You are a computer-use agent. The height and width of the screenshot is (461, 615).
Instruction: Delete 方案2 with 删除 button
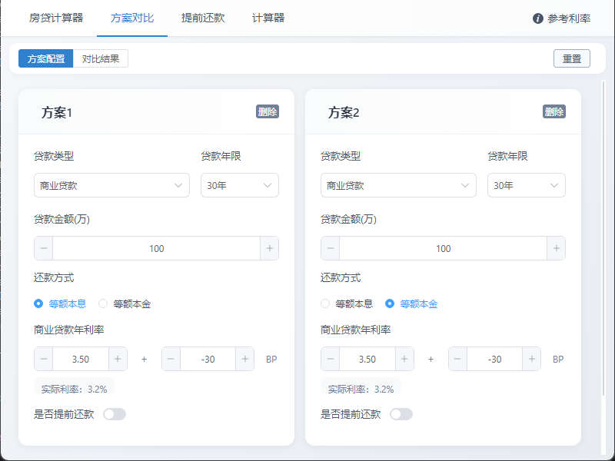pos(554,111)
